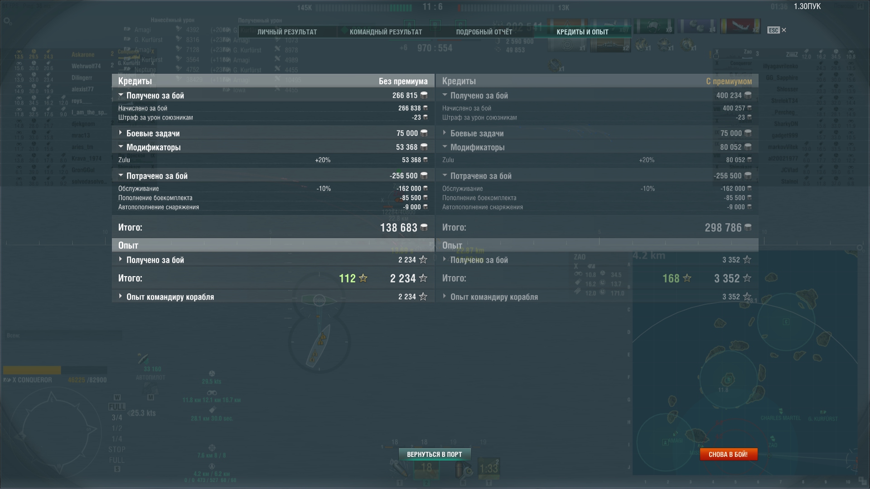Close results screen with ESC X button

[x=777, y=30]
